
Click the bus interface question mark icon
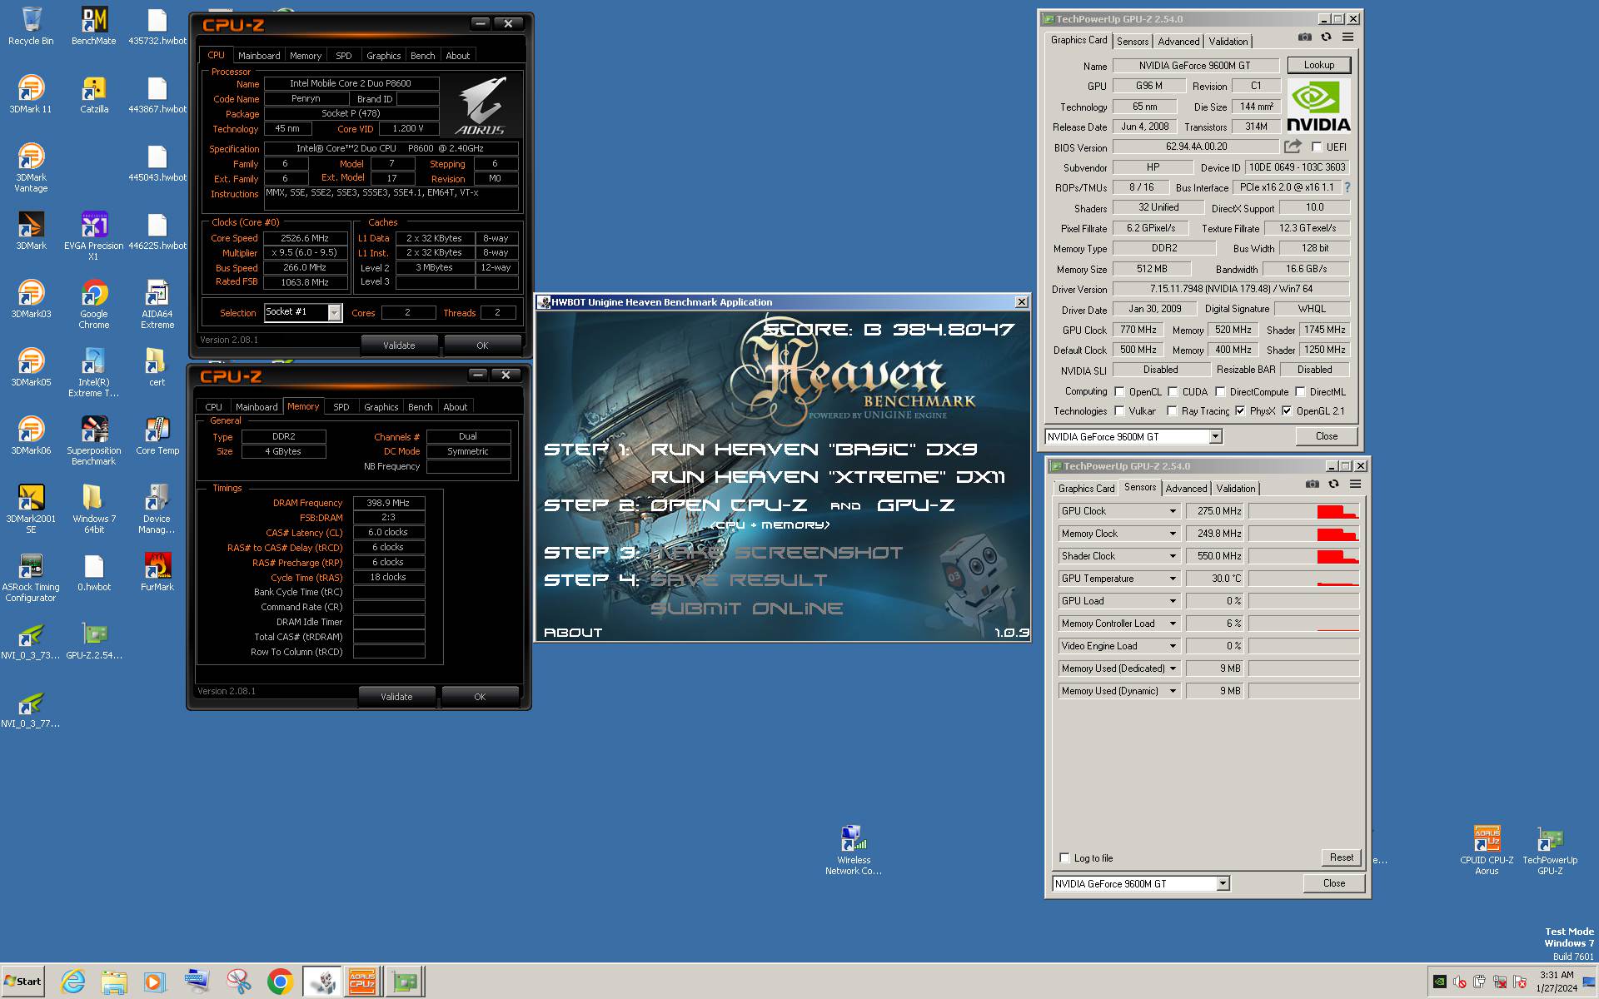click(x=1347, y=187)
